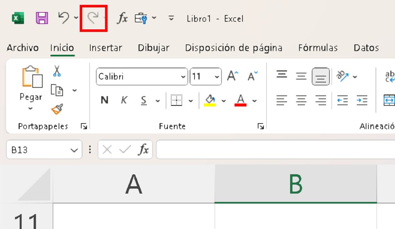Open the Fórmulas ribbon tab
This screenshot has width=395, height=229.
point(318,48)
